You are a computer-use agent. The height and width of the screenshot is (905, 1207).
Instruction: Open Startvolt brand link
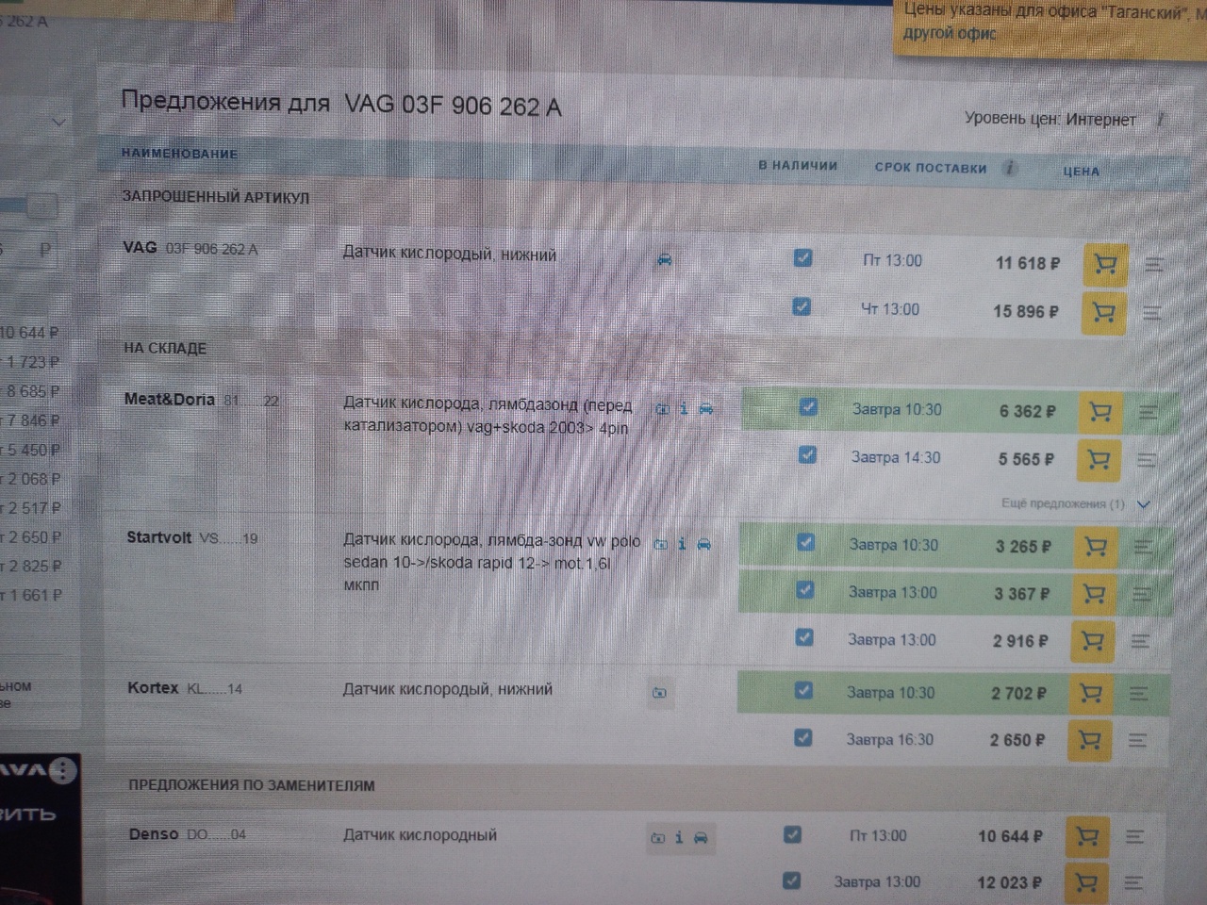(159, 537)
